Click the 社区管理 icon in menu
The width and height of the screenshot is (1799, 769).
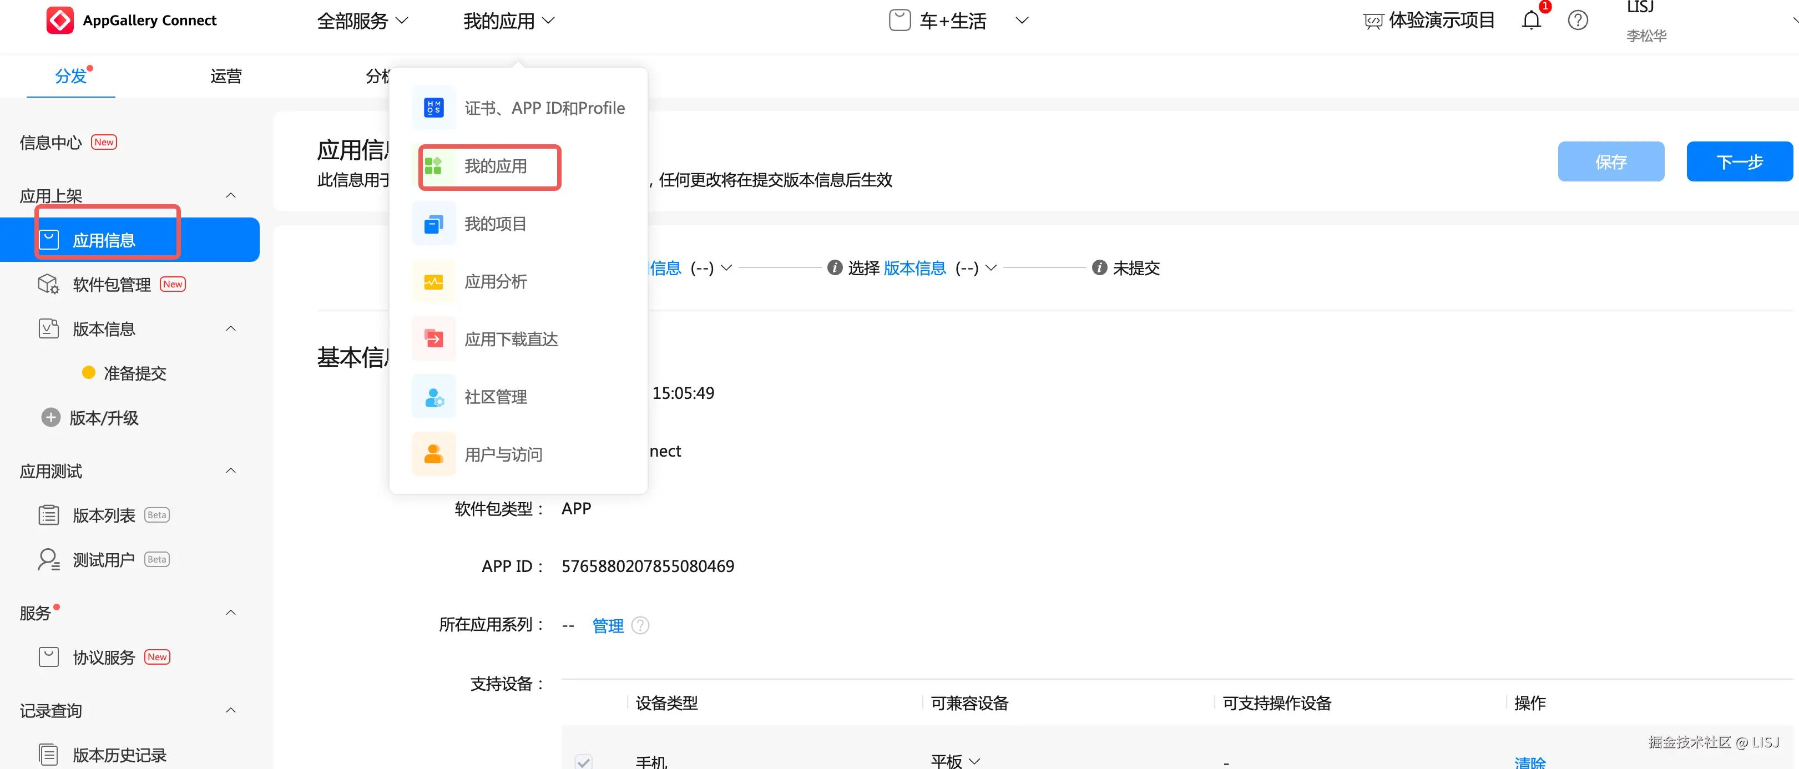tap(434, 397)
